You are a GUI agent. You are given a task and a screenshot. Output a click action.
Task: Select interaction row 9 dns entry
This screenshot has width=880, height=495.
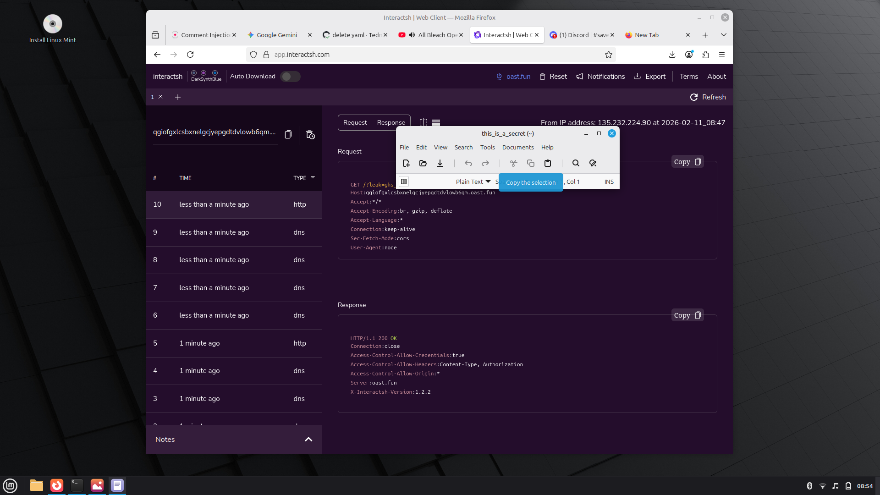[234, 232]
